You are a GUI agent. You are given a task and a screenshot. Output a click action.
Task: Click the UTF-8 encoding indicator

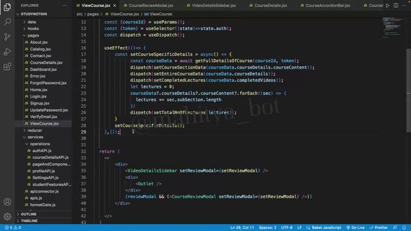[286, 228]
